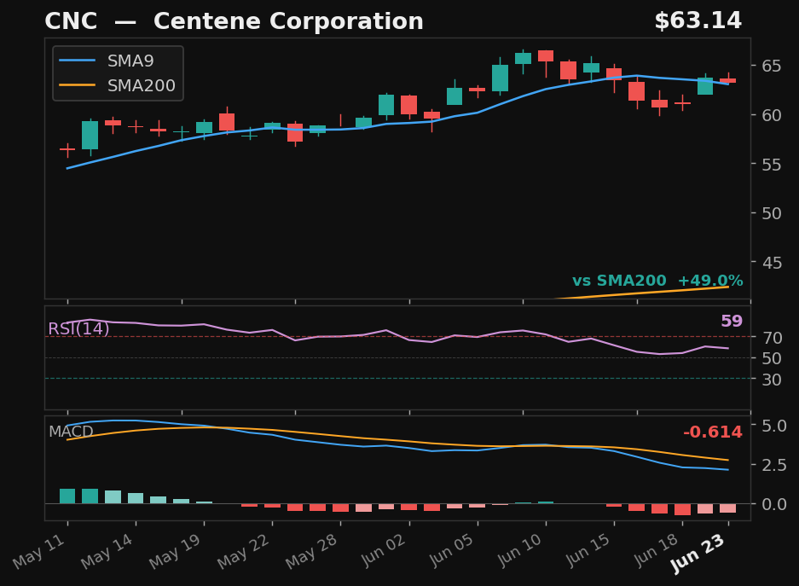Click the orange SMA200 legend line swatch
This screenshot has width=799, height=586.
click(x=77, y=85)
